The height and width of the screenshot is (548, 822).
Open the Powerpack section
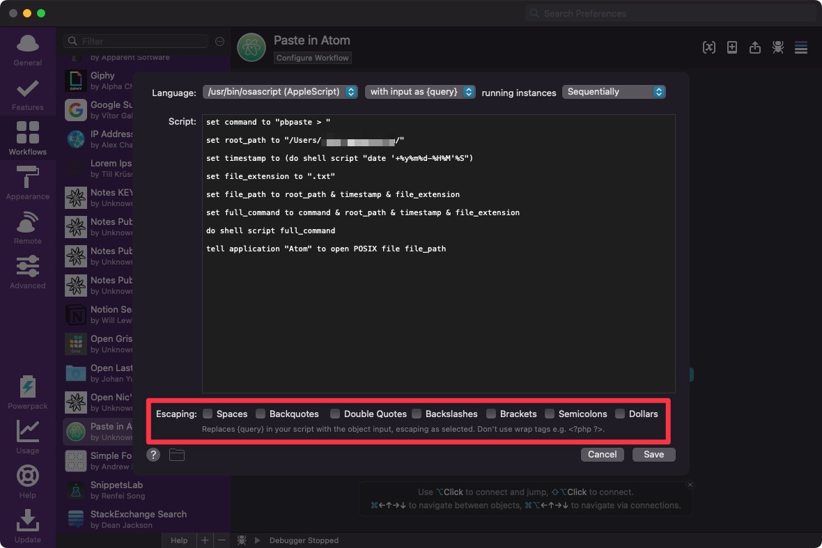pyautogui.click(x=27, y=393)
